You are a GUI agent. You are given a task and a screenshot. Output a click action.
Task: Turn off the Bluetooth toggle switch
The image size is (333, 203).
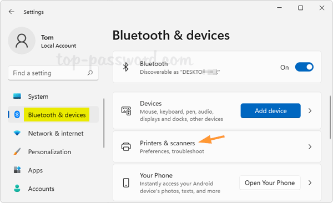click(x=304, y=67)
